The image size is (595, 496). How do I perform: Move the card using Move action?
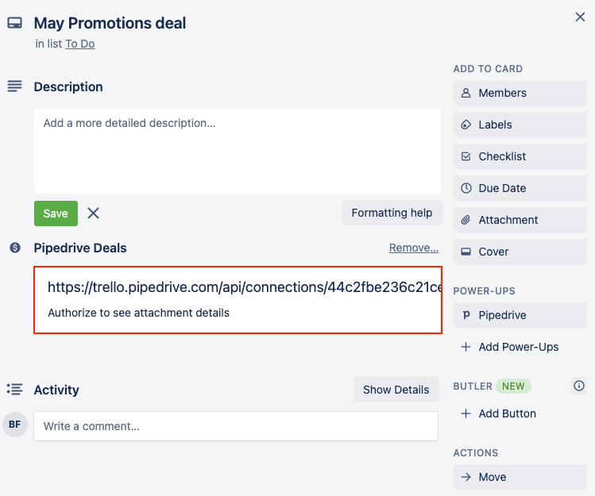520,477
